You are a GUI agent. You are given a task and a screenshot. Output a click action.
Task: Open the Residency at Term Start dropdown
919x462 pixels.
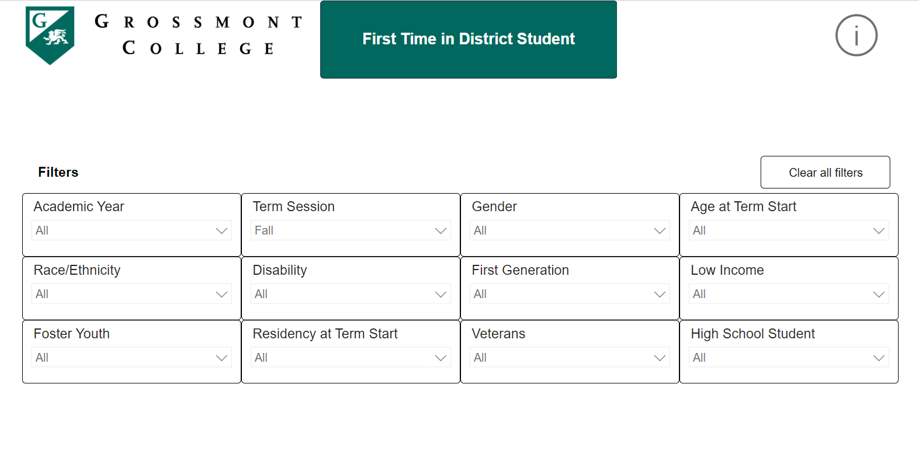tap(350, 358)
